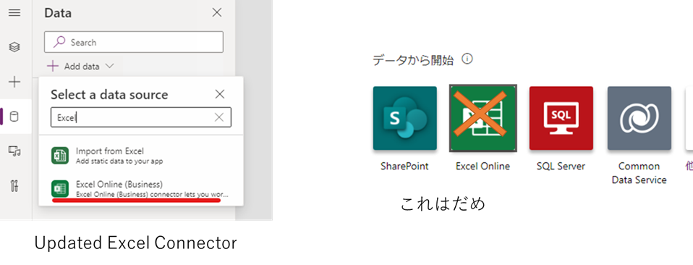This screenshot has height=265, width=693.
Task: Open the Excel Online data tile
Action: (483, 118)
